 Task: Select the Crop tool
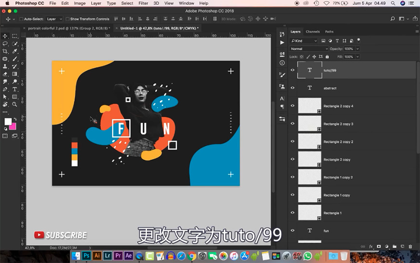coord(5,51)
